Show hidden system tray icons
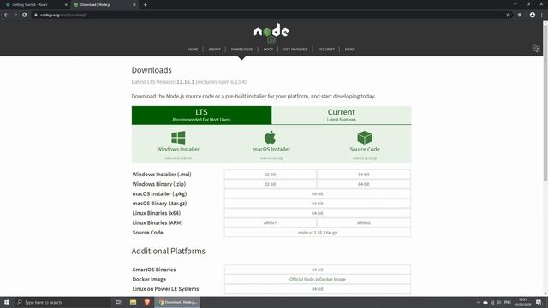548x308 pixels. [478, 302]
